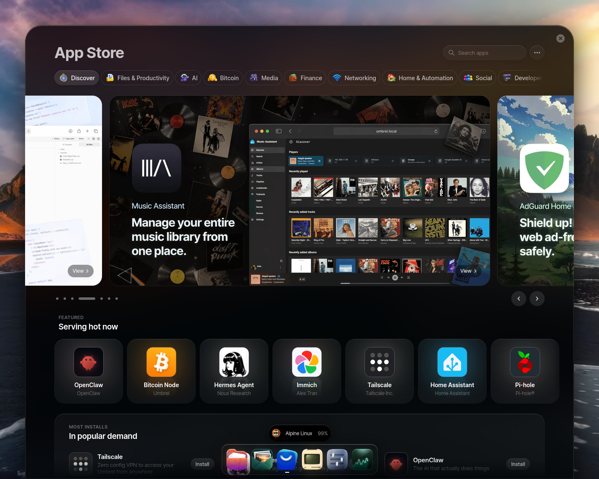Click the Music Assistant app icon in banner
The image size is (599, 479).
(156, 168)
